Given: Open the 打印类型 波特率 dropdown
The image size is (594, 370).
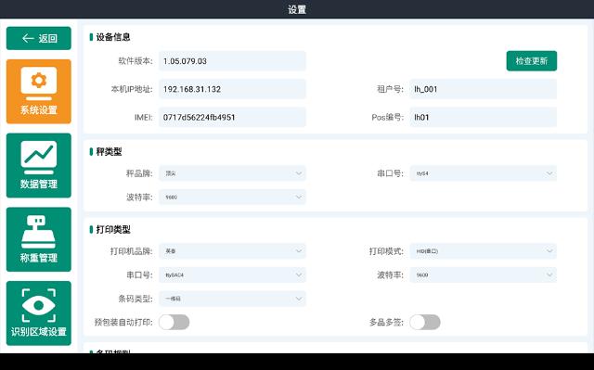Looking at the screenshot, I should 483,274.
